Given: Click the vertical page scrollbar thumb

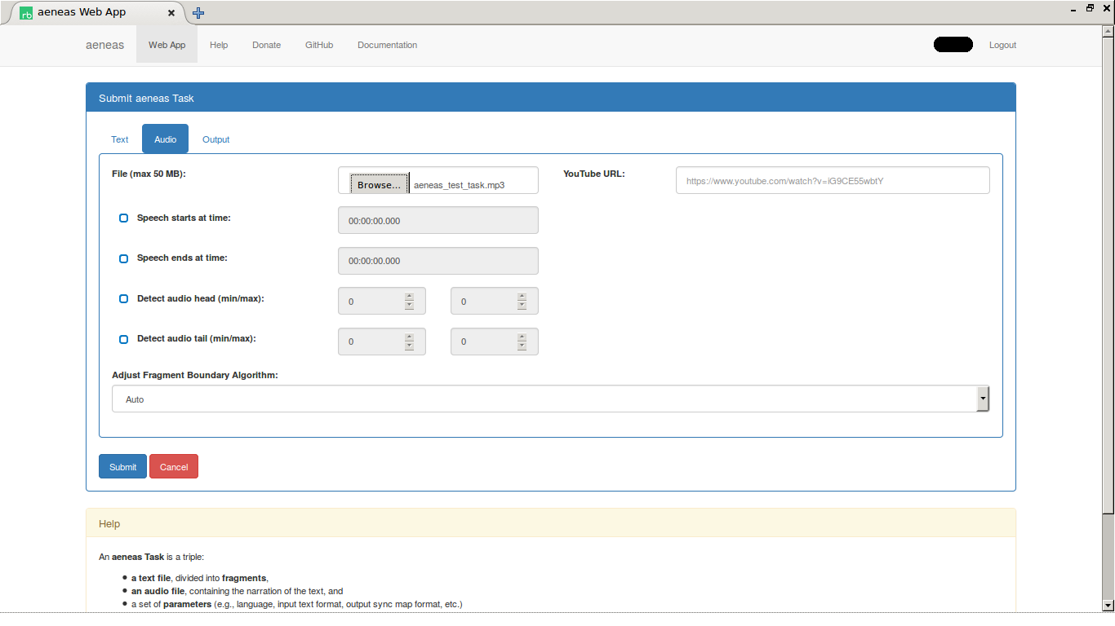Looking at the screenshot, I should point(1108,276).
